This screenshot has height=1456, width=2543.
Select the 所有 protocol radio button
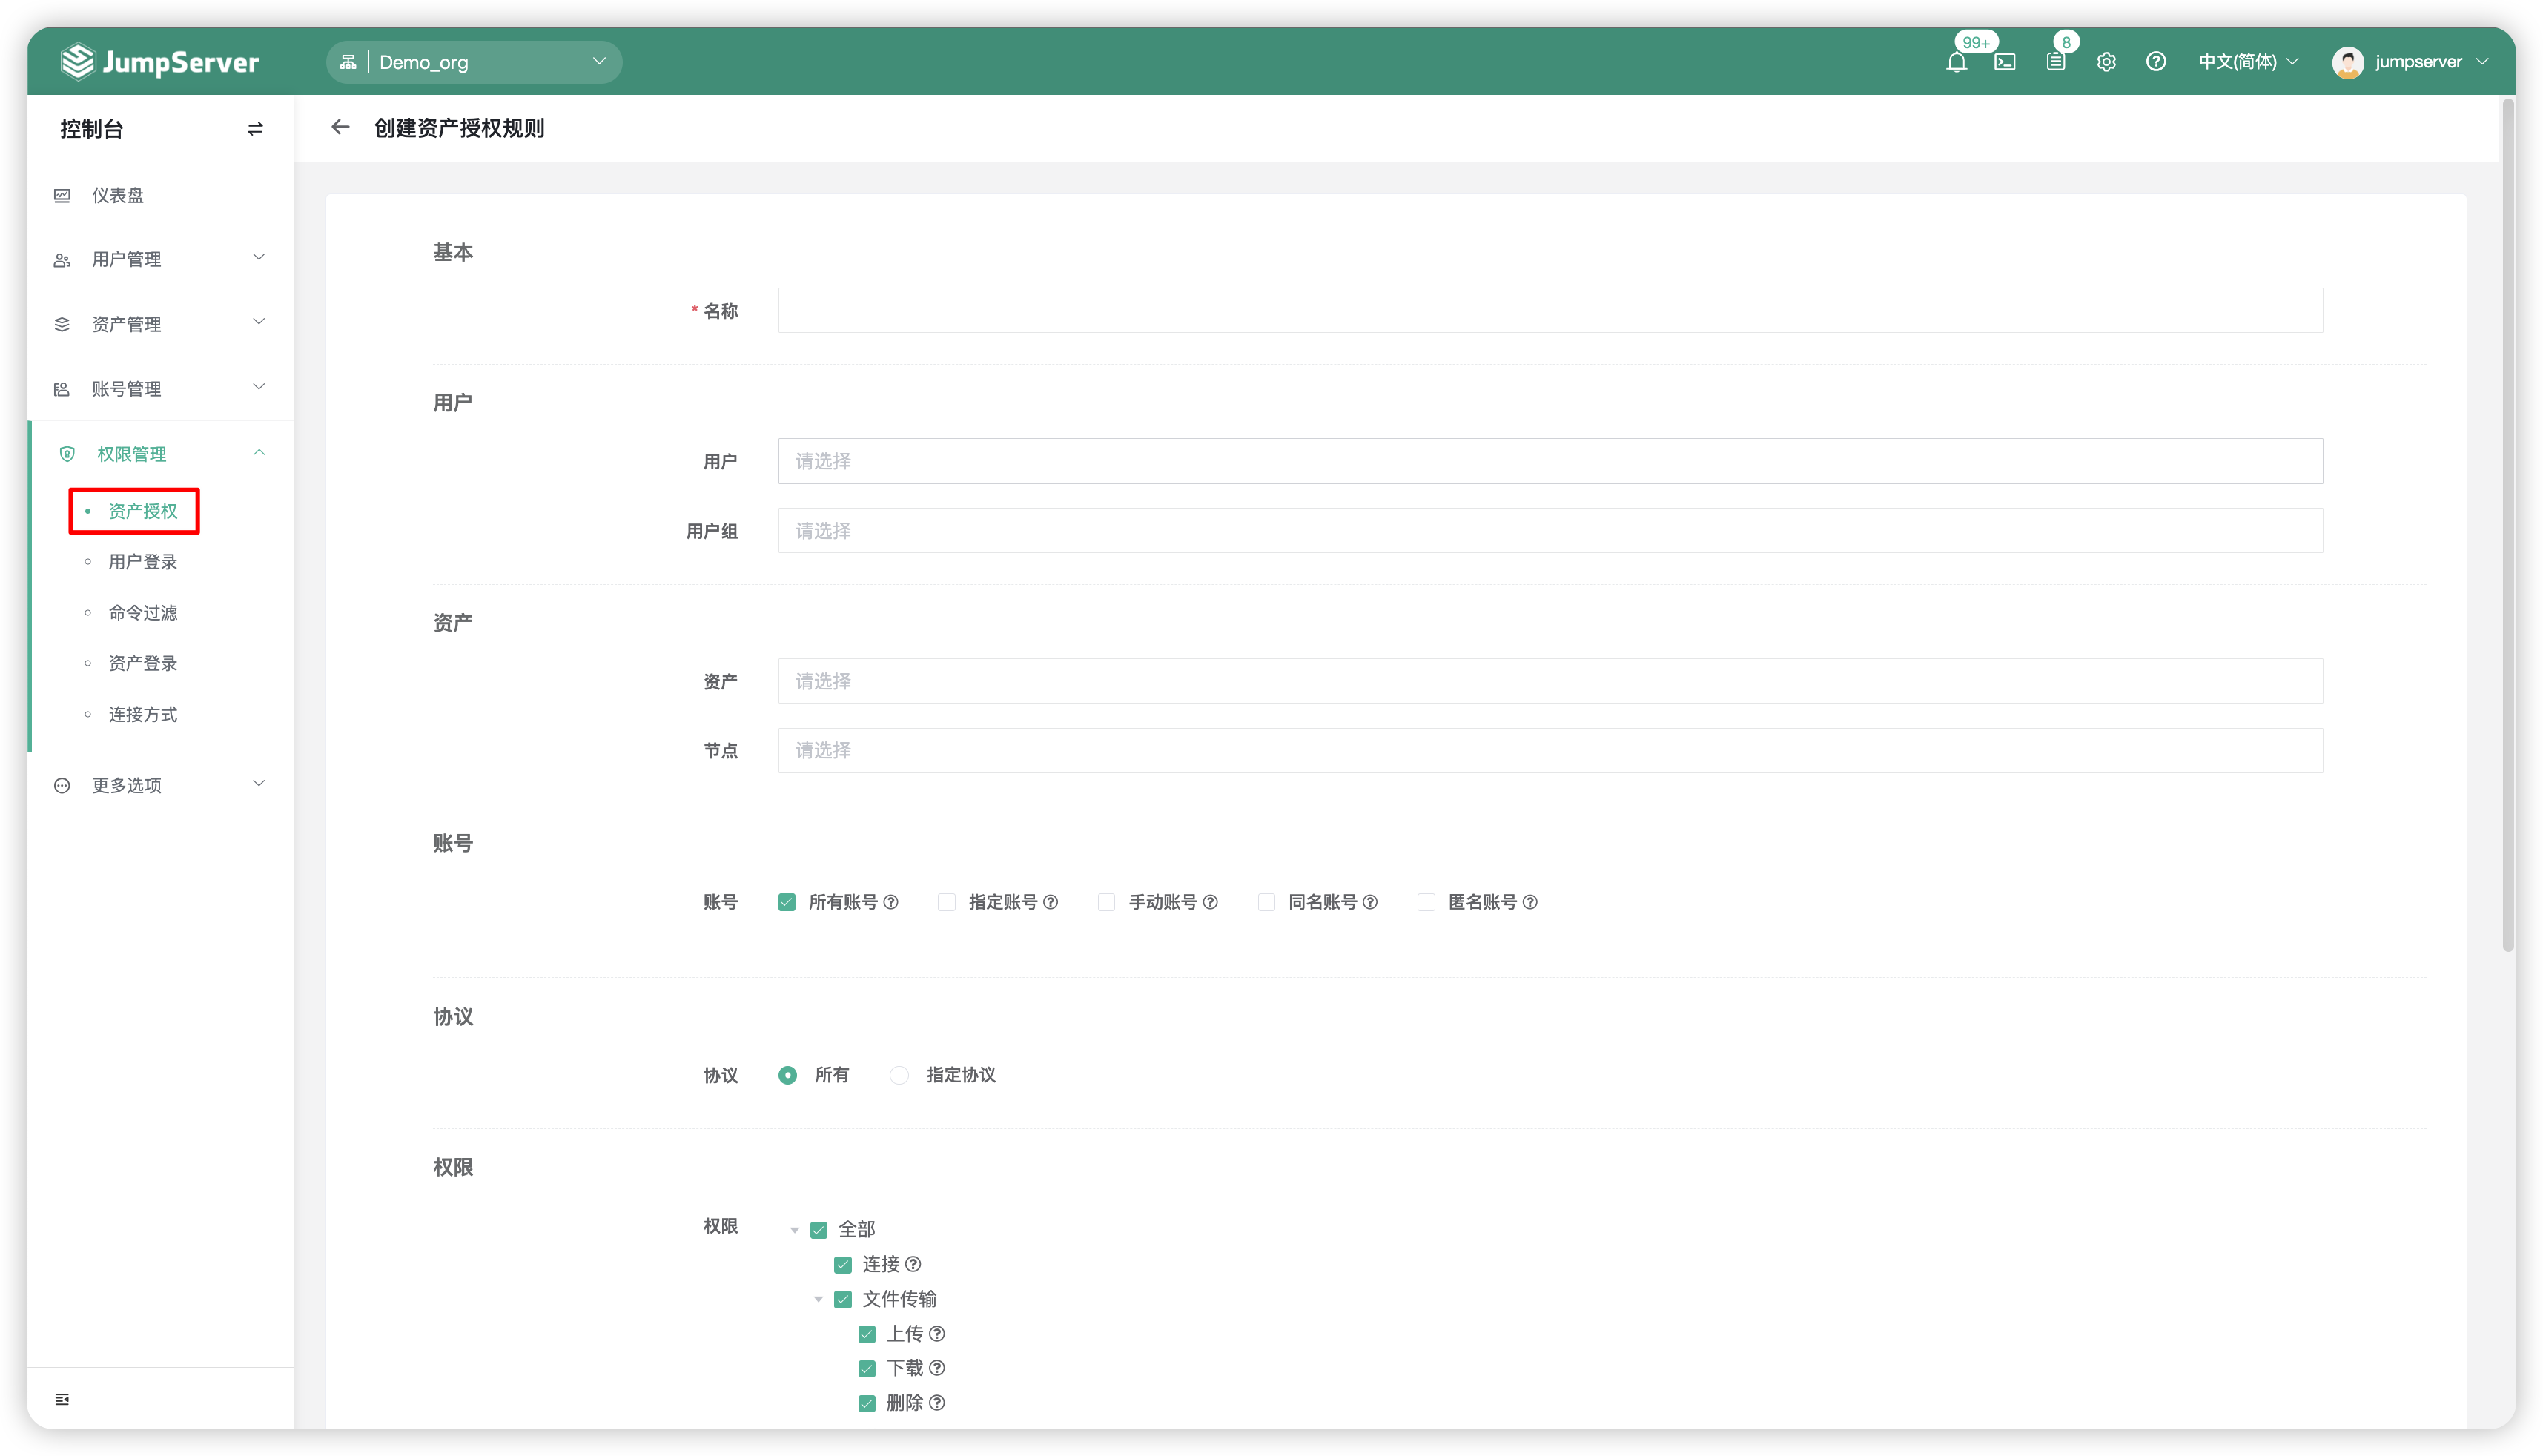(788, 1075)
